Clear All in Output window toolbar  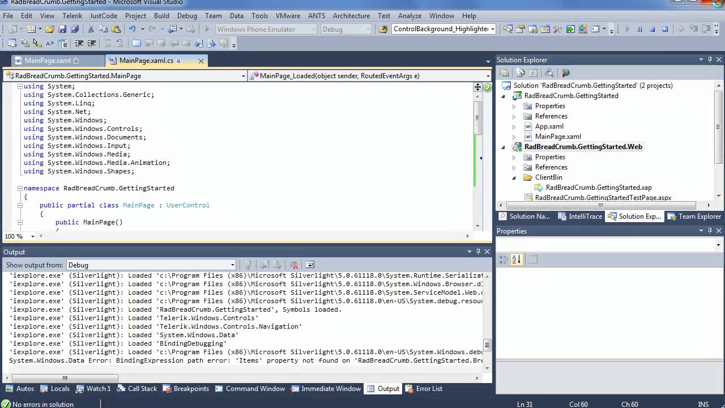[293, 265]
